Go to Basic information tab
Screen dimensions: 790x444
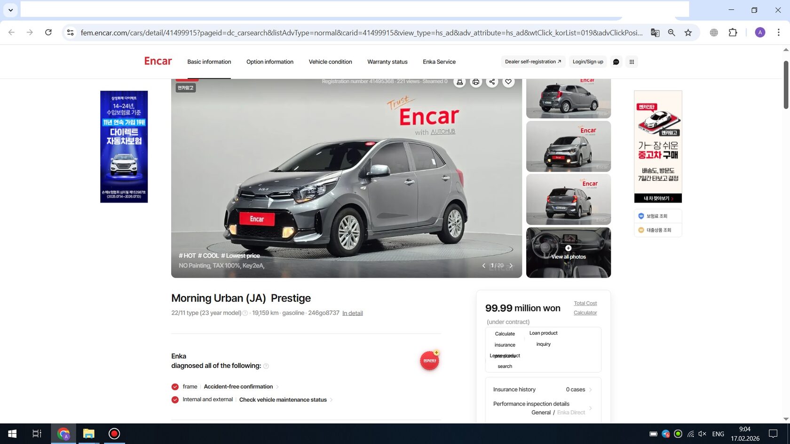(x=209, y=62)
